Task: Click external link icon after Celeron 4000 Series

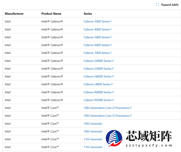Action: [x=111, y=29]
